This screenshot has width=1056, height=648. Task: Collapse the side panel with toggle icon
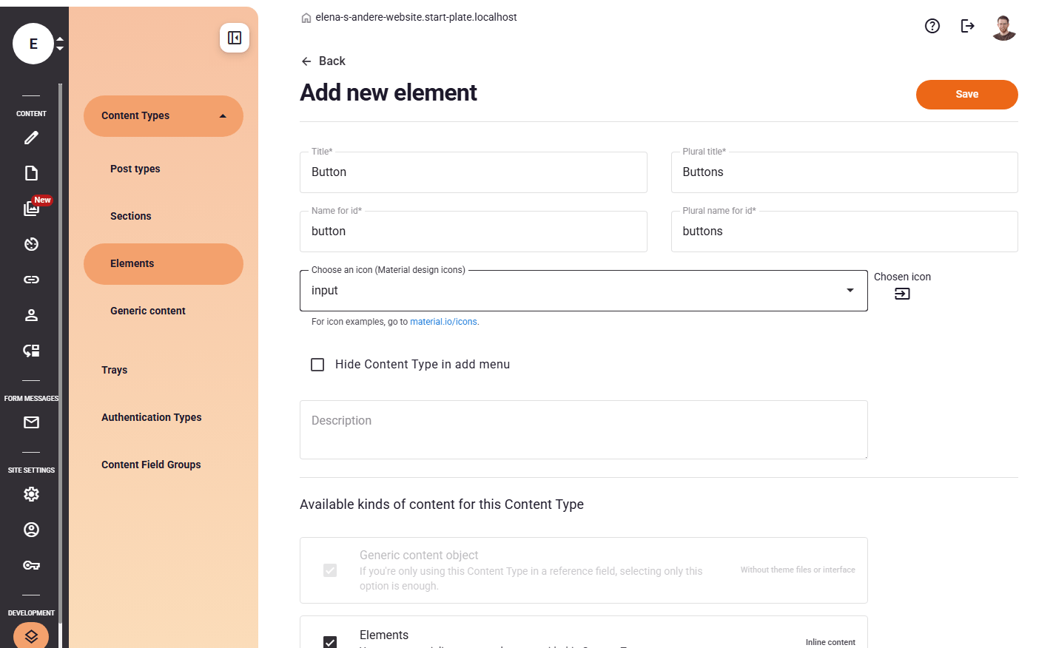(235, 38)
